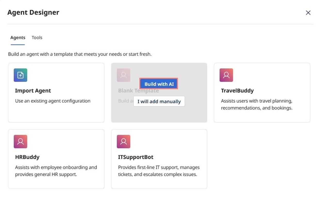Viewport: 320px width, 198px height.
Task: Open the Import Agent card title
Action: pyautogui.click(x=33, y=91)
